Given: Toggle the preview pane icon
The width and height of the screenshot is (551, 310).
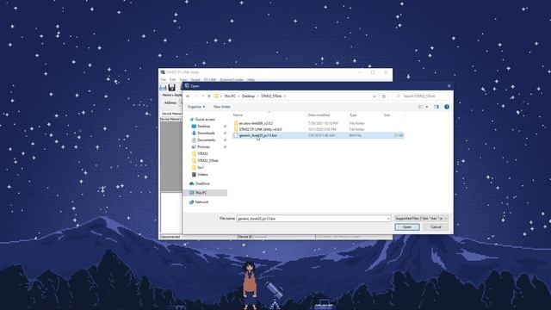Looking at the screenshot, I should click(436, 107).
